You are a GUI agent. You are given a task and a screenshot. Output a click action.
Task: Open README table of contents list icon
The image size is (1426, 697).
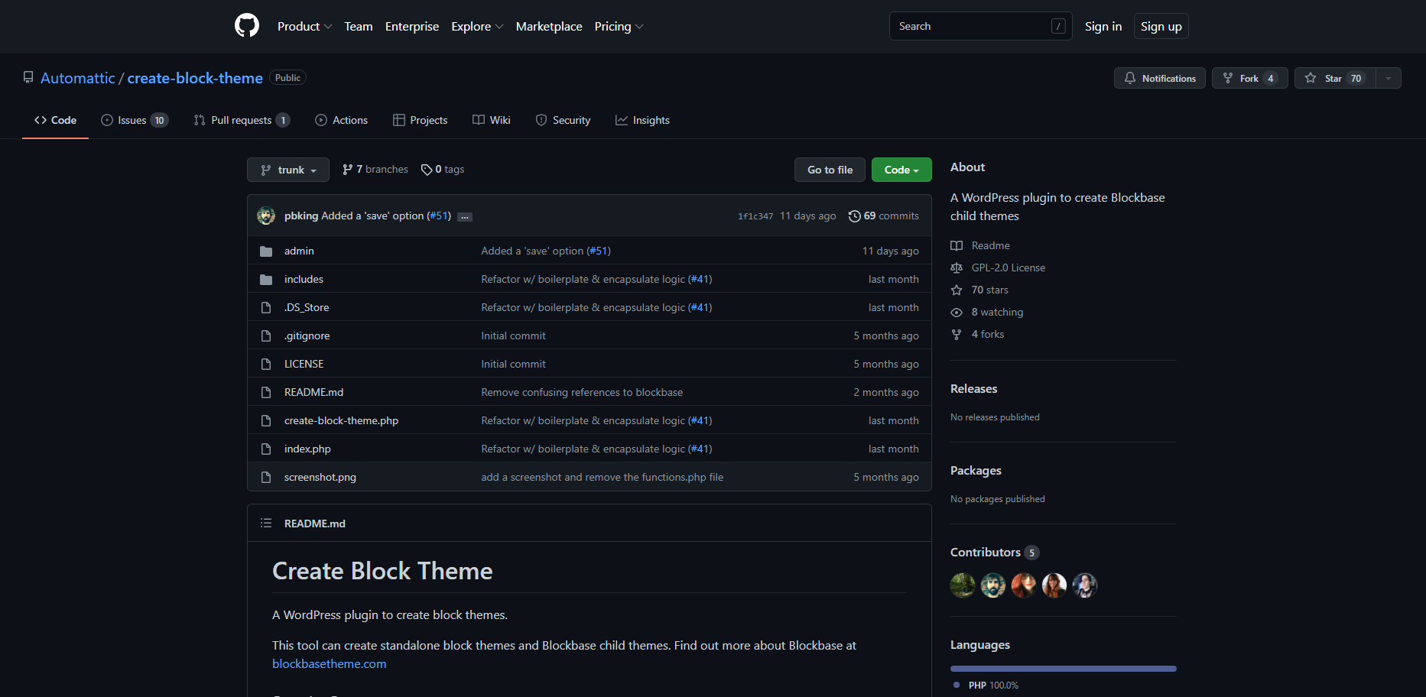click(x=266, y=524)
